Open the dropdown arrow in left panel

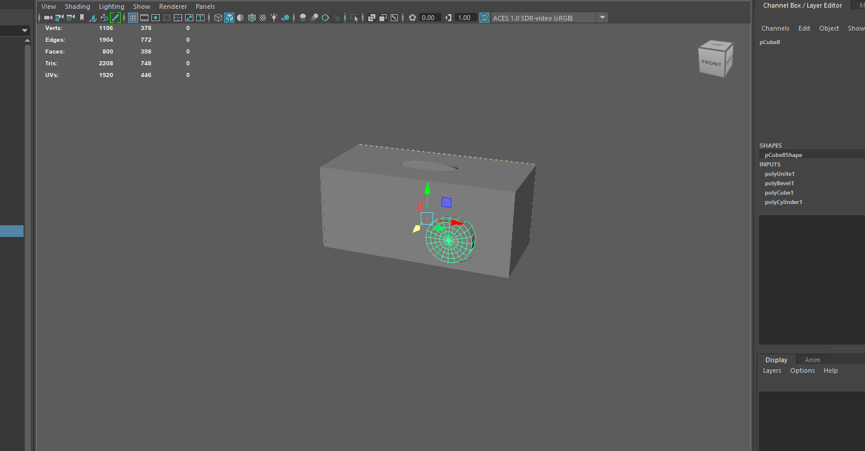[25, 31]
